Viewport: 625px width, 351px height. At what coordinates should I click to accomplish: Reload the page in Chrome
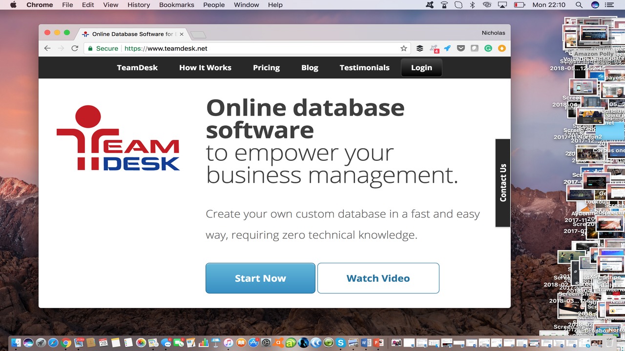75,48
